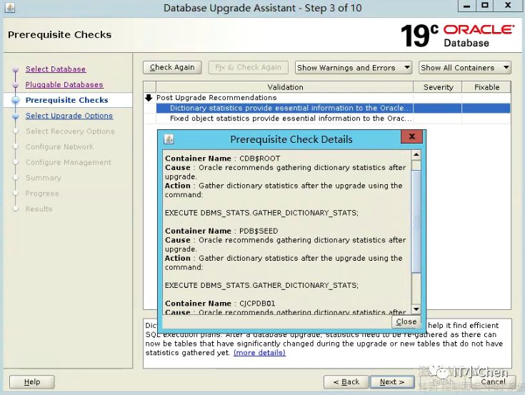This screenshot has height=395, width=525.
Task: Maximize the Database Upgrade Assistant window
Action: coord(484,6)
